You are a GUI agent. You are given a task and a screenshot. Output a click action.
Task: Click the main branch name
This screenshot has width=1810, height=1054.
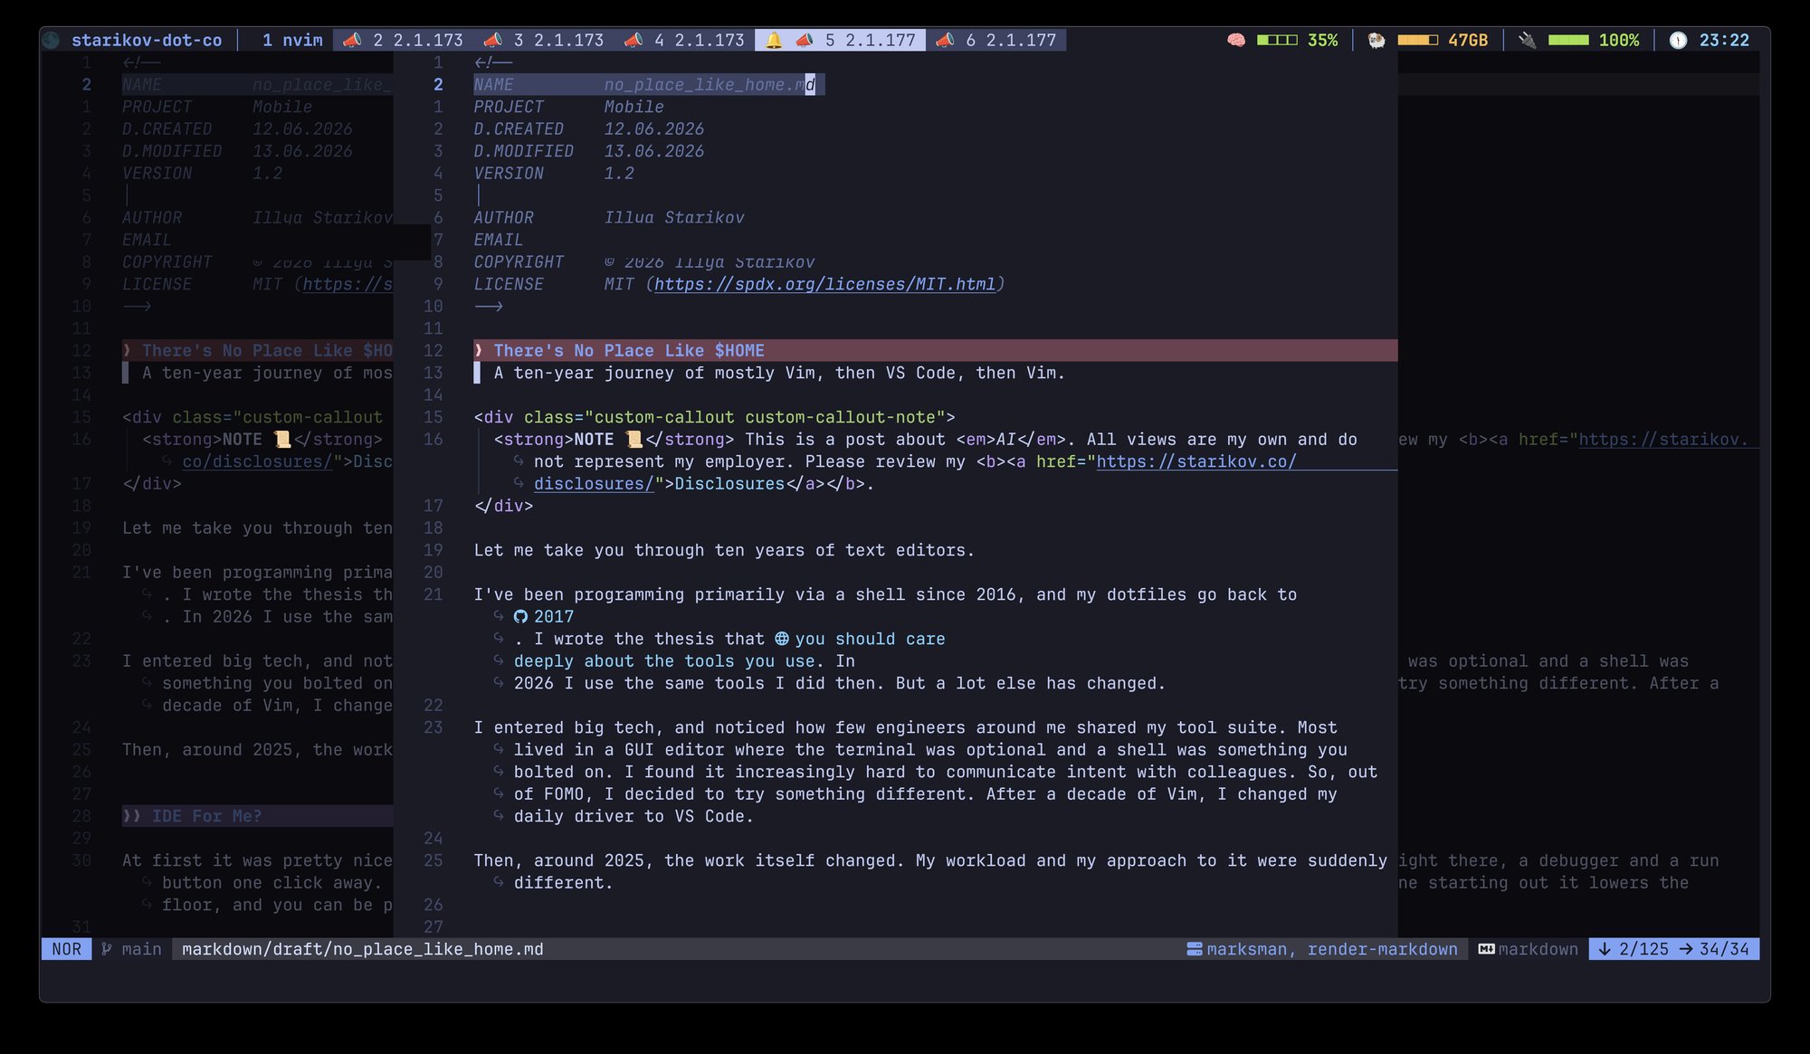coord(141,949)
